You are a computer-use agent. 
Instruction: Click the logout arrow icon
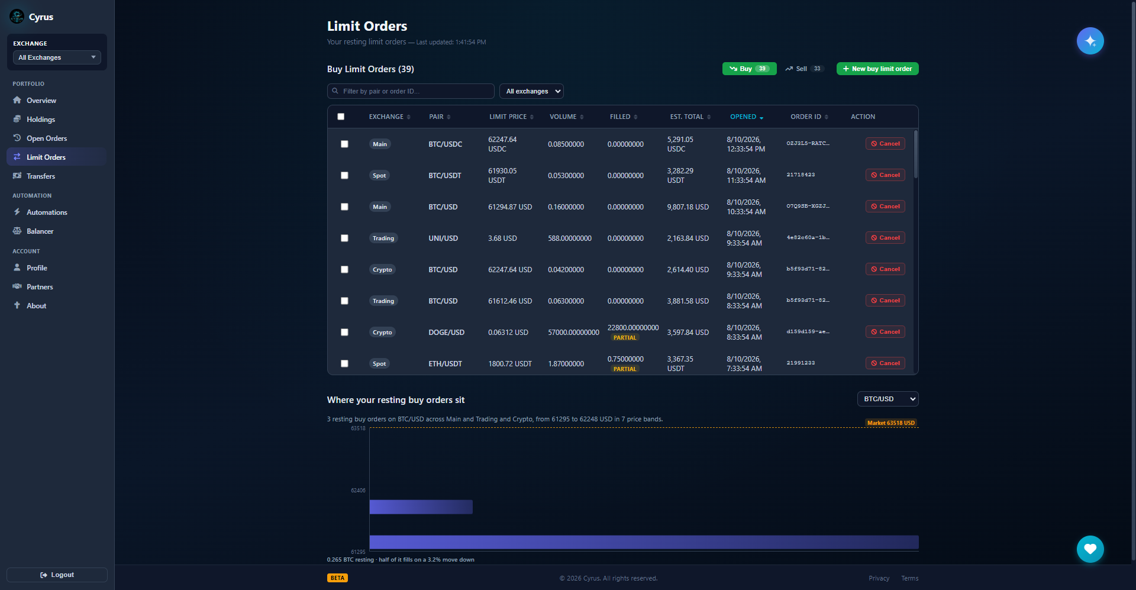coord(44,575)
